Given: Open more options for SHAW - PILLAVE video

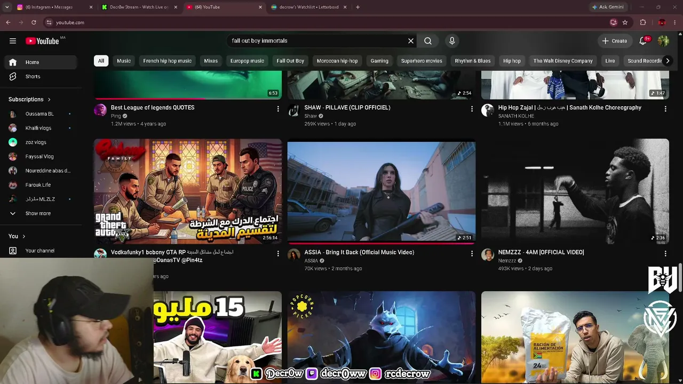Looking at the screenshot, I should point(472,109).
